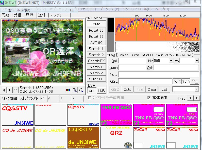Go to next history image arrow

coord(10,90)
